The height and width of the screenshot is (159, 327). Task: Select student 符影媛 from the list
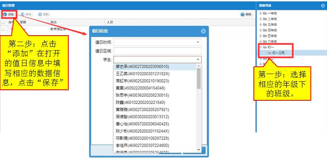tap(155, 138)
